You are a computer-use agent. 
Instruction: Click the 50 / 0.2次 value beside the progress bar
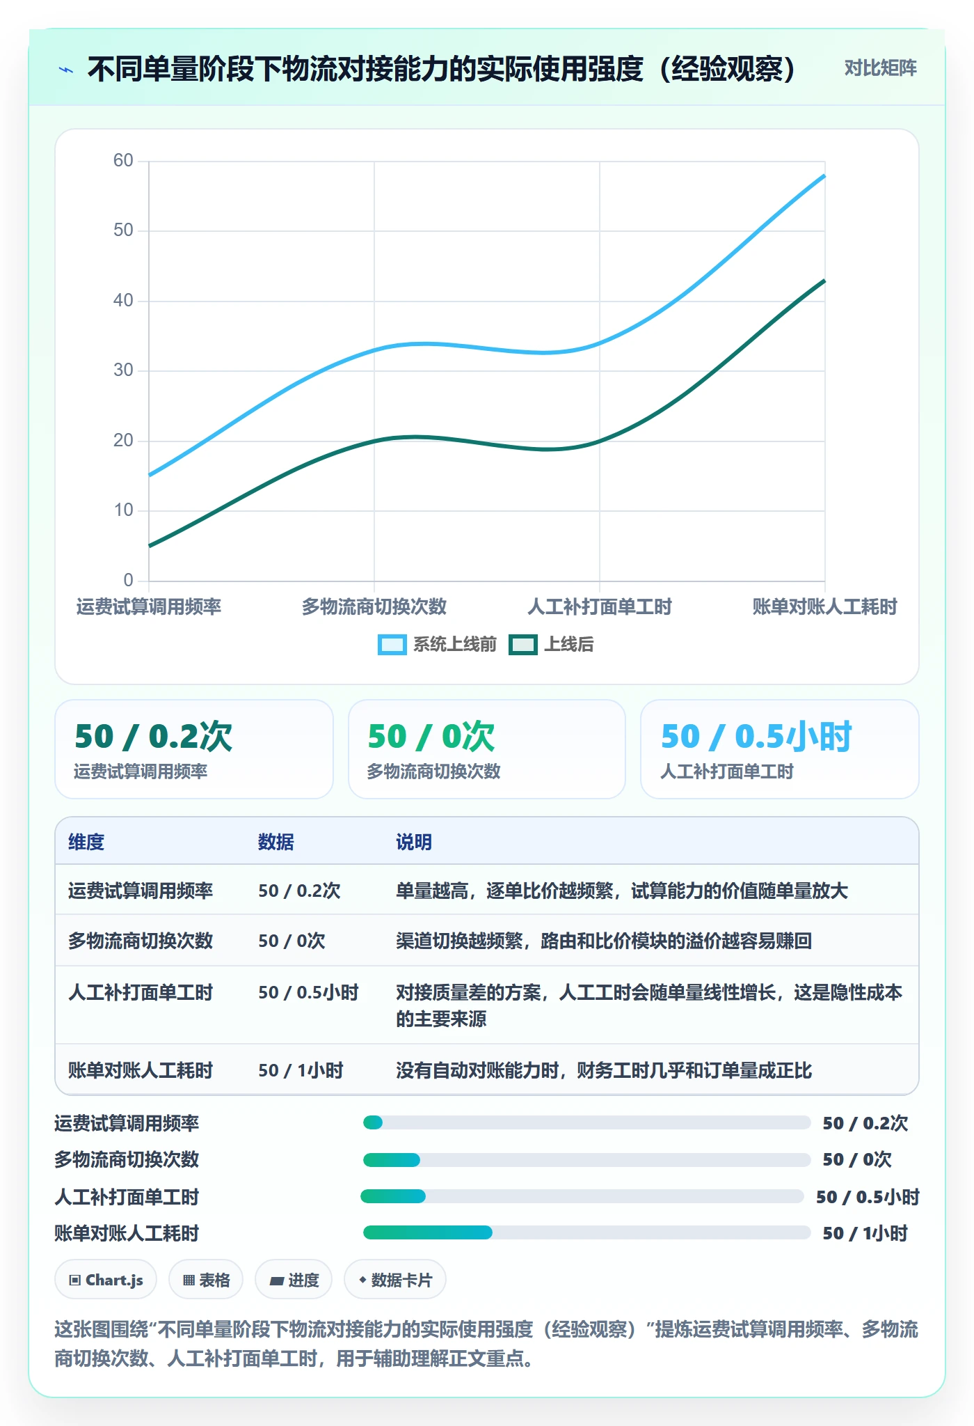click(865, 1122)
